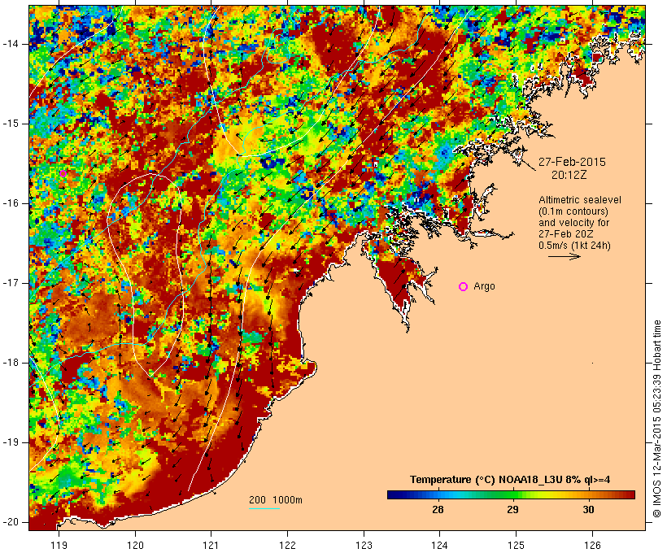This screenshot has height=553, width=667.
Task: Click the '200 1000m' depth label
Action: [x=276, y=500]
